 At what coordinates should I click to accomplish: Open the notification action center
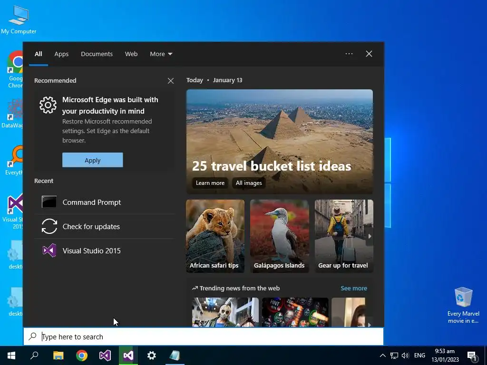pyautogui.click(x=472, y=356)
